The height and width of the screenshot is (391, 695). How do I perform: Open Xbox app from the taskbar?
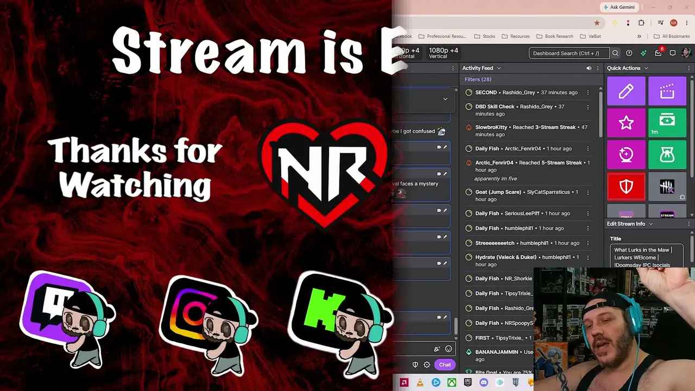tap(452, 383)
